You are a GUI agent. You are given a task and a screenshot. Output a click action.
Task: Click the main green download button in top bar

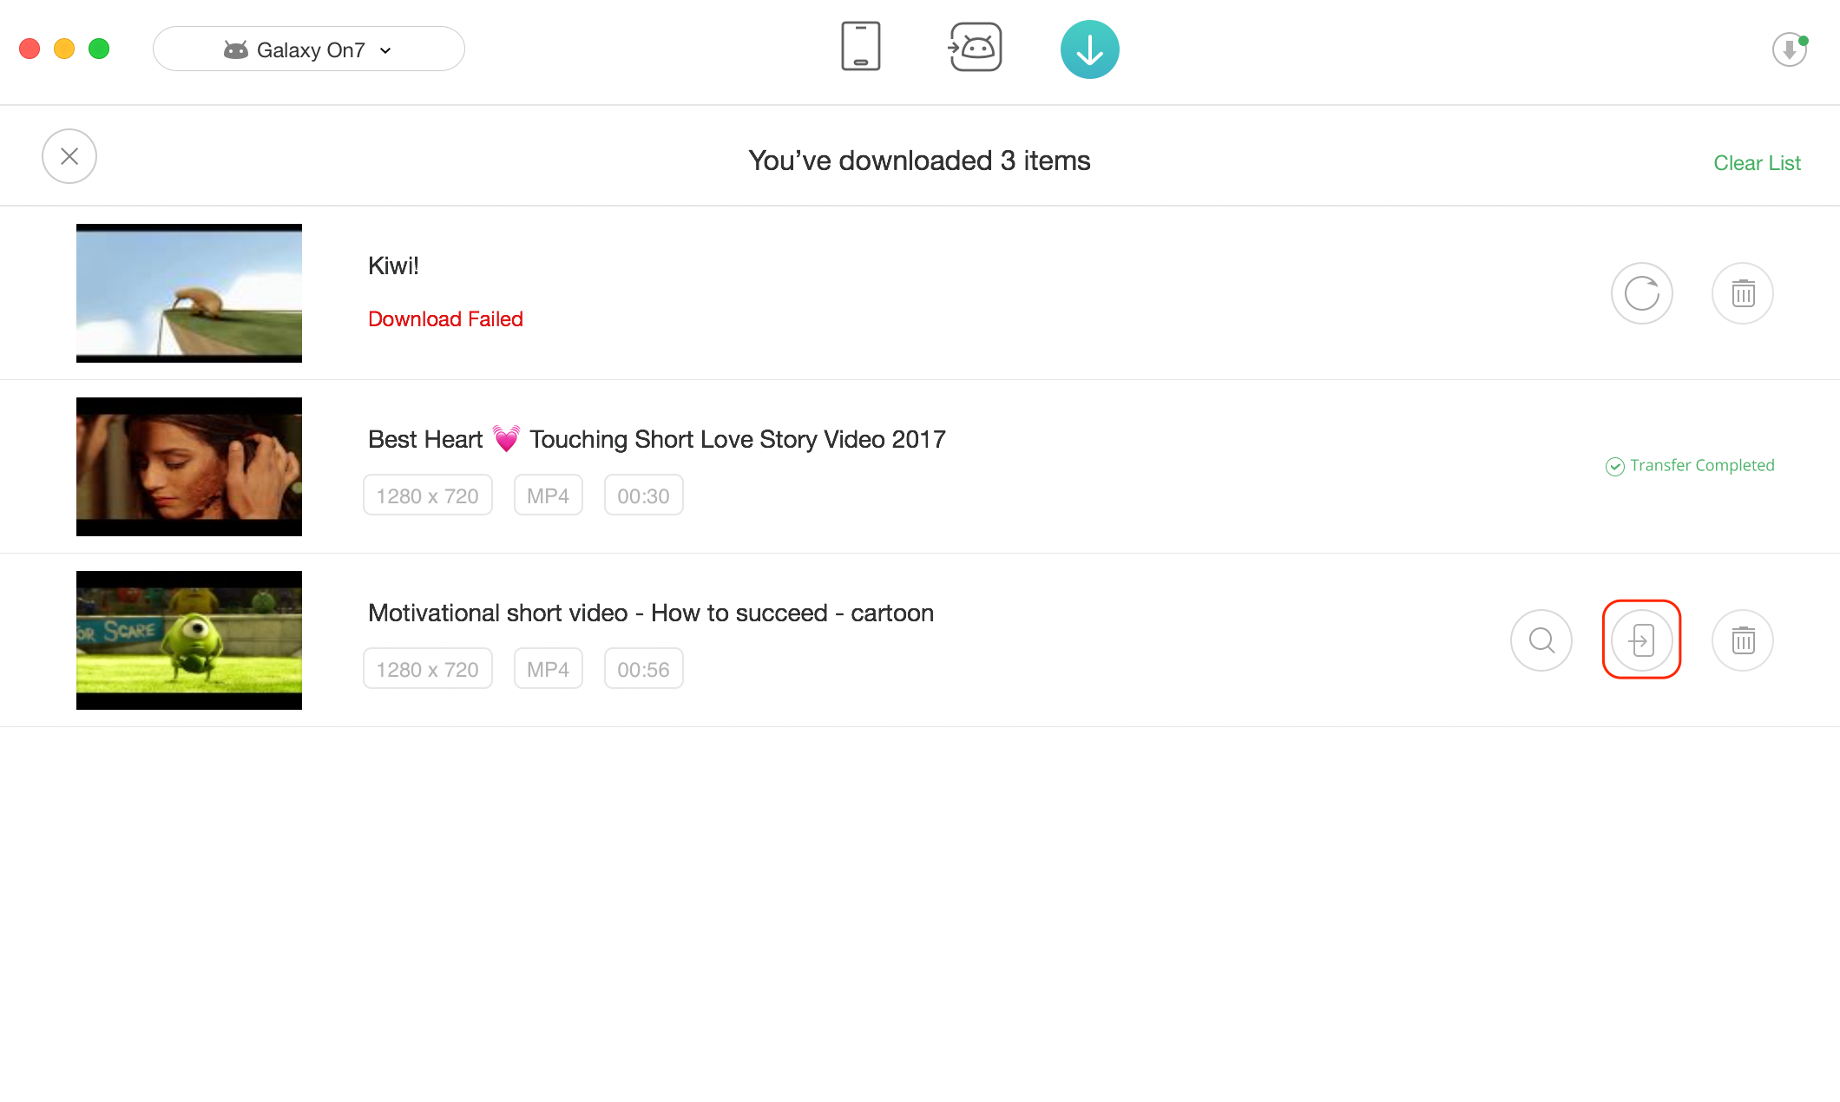coord(1090,49)
